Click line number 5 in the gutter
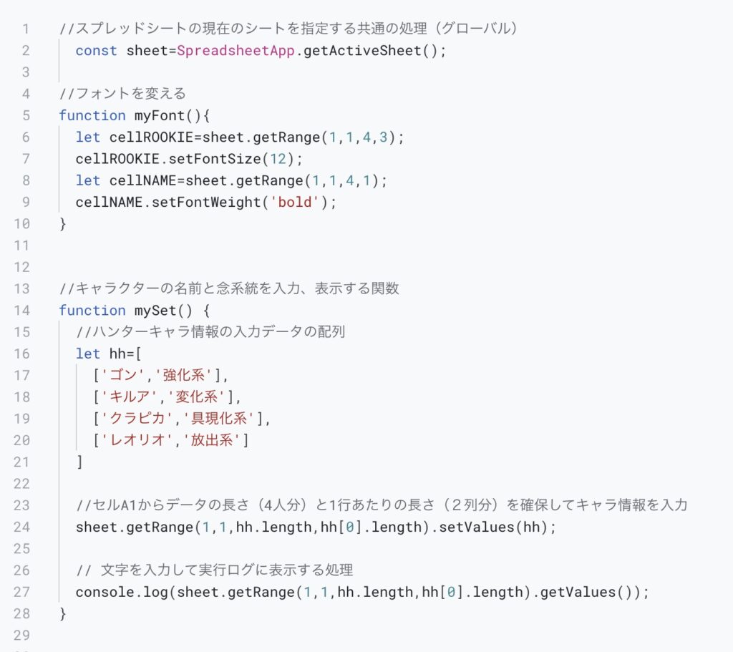This screenshot has width=733, height=652. click(x=26, y=115)
